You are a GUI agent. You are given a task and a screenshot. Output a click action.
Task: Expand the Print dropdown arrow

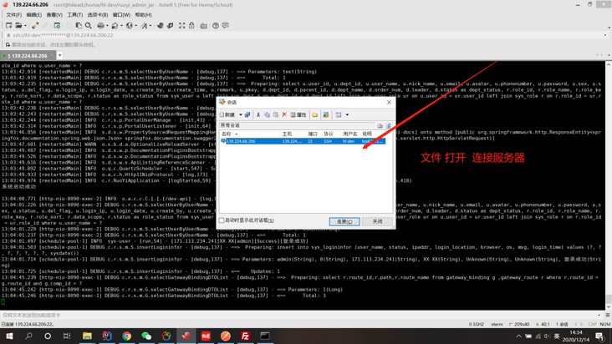click(x=107, y=26)
